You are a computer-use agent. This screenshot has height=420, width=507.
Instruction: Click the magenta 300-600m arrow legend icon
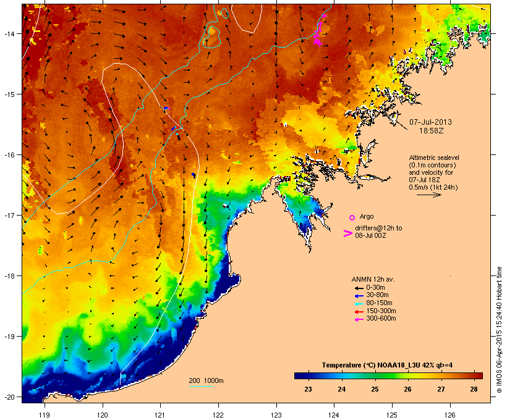tap(359, 319)
